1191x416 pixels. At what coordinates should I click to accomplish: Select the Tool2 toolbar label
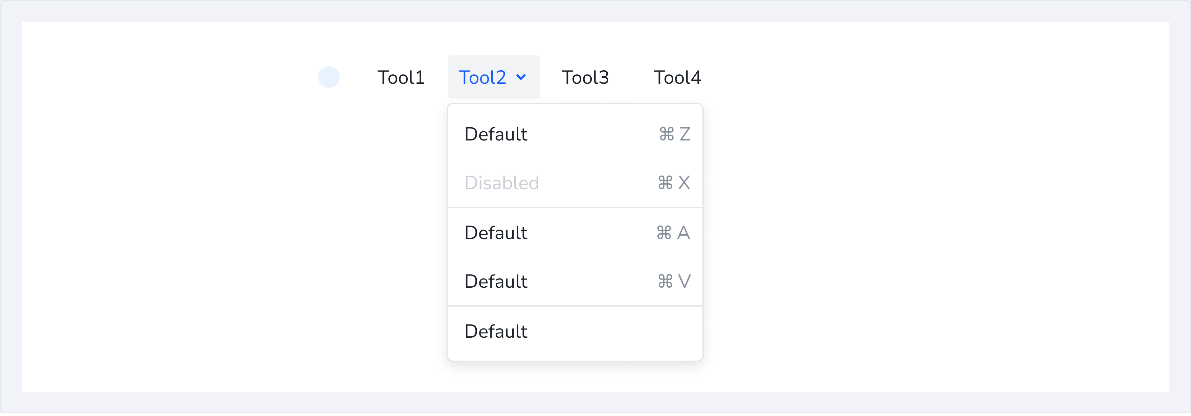pyautogui.click(x=482, y=77)
